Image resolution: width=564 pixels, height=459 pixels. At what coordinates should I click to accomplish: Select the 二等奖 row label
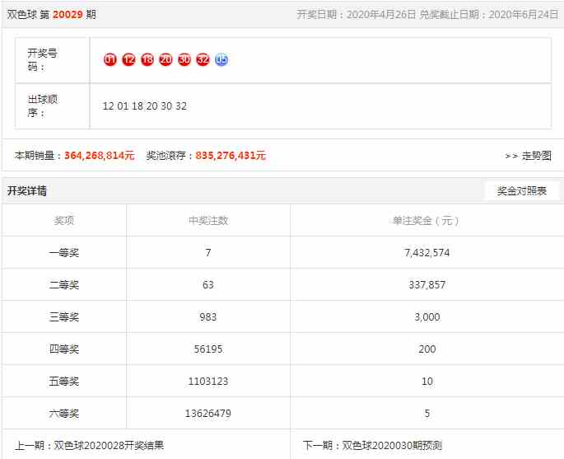tap(64, 285)
